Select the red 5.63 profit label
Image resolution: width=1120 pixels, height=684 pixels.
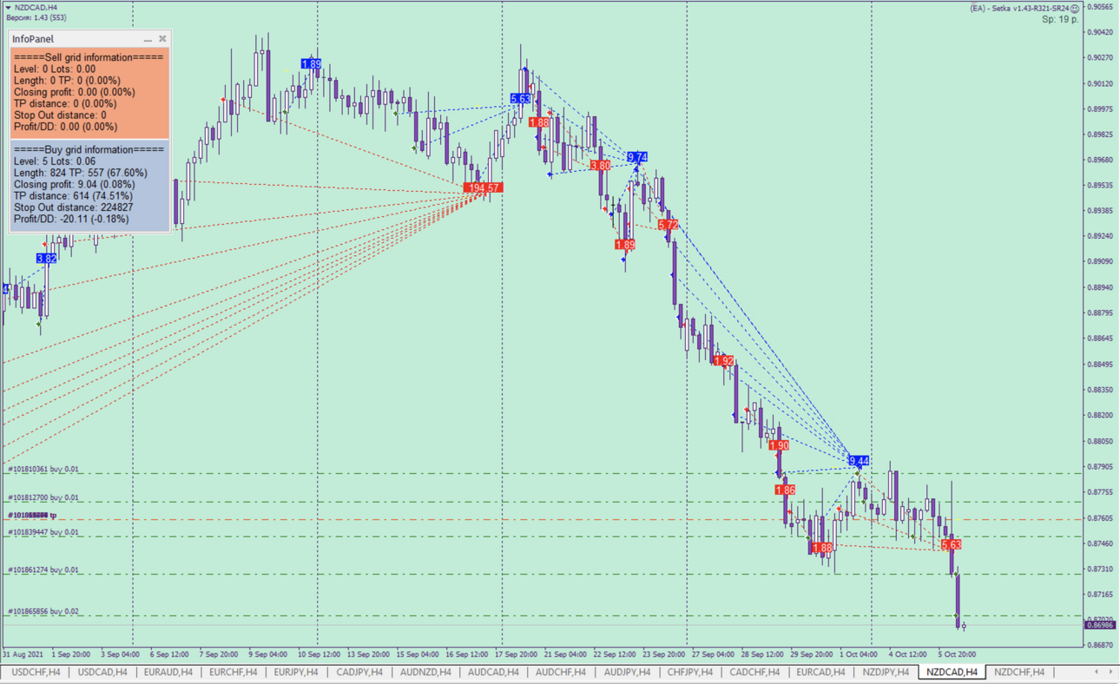pyautogui.click(x=951, y=545)
